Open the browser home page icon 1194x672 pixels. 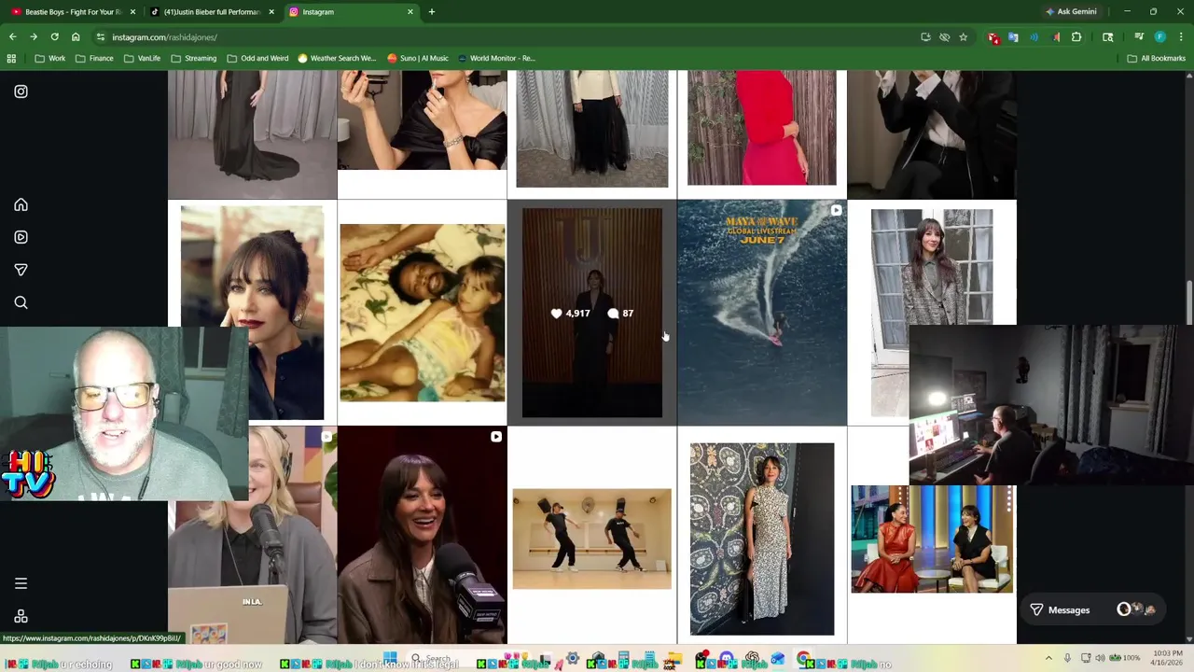76,37
